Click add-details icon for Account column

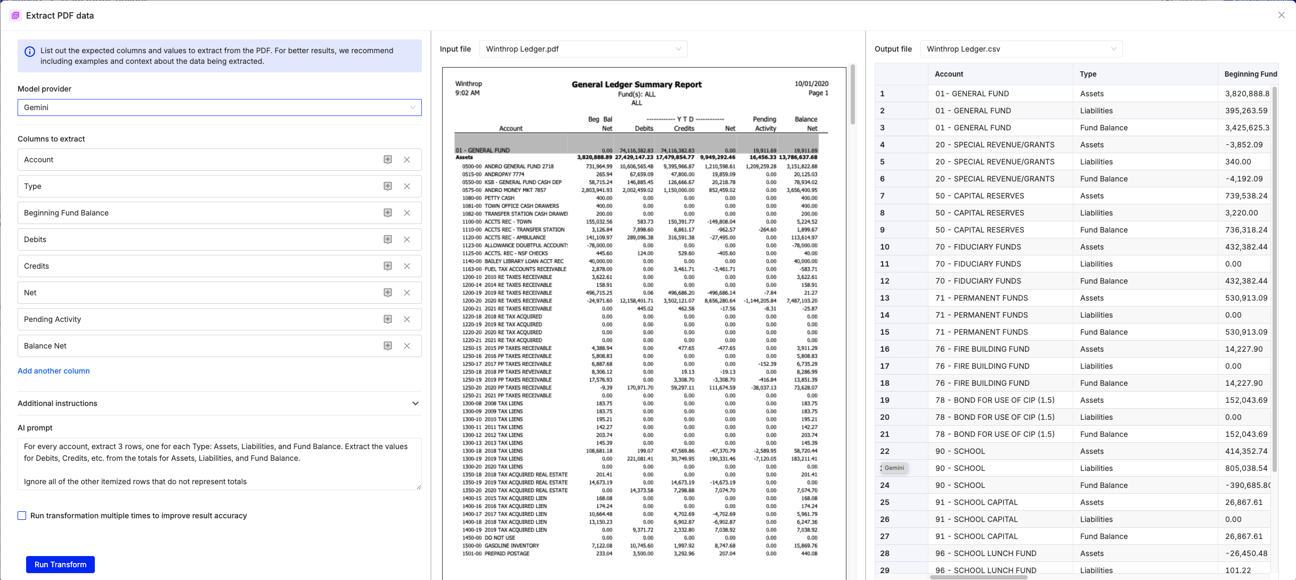click(388, 160)
